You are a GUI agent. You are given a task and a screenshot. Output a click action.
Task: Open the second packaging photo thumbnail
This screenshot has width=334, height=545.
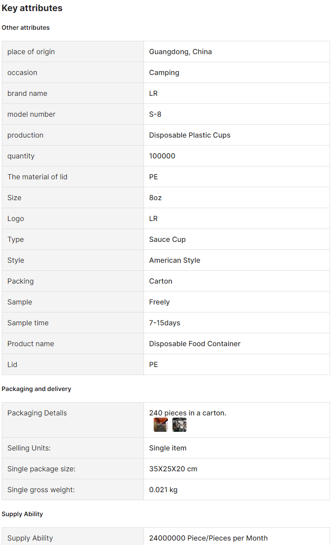179,425
